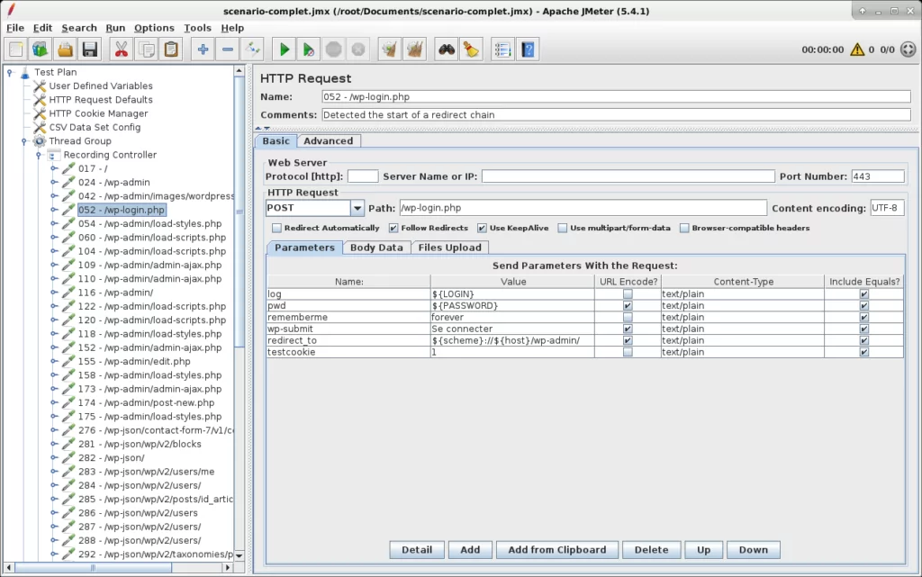
Task: Toggle the Follow Redirects checkbox
Action: [393, 228]
